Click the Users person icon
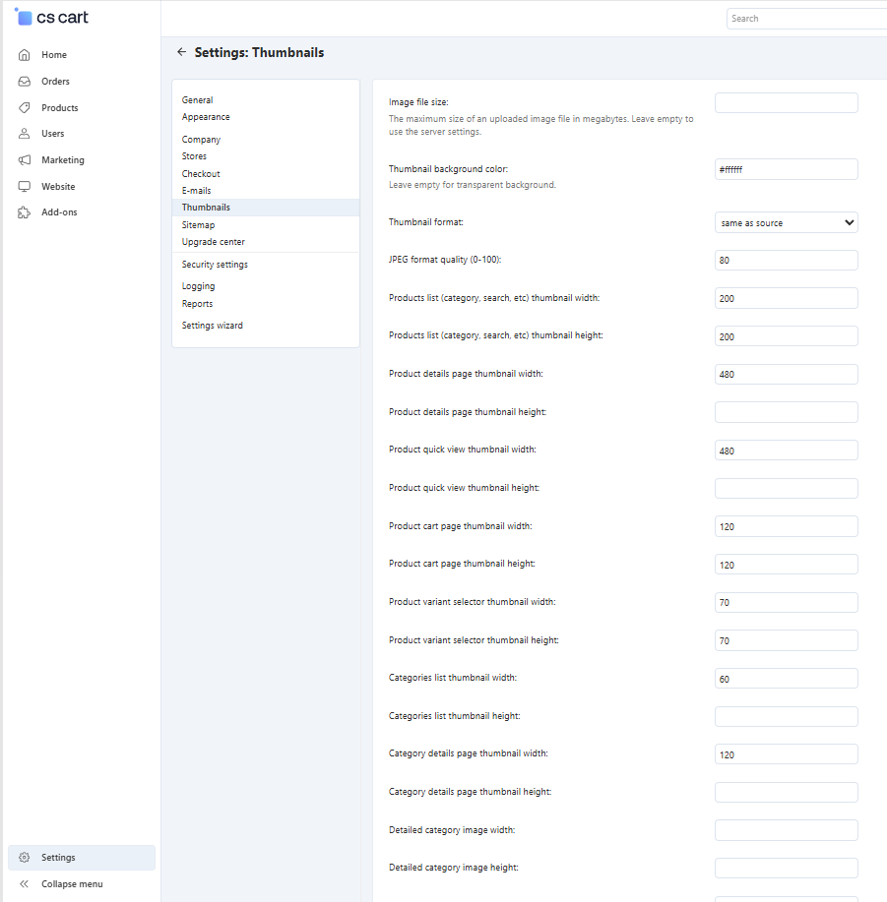This screenshot has width=887, height=902. [25, 134]
